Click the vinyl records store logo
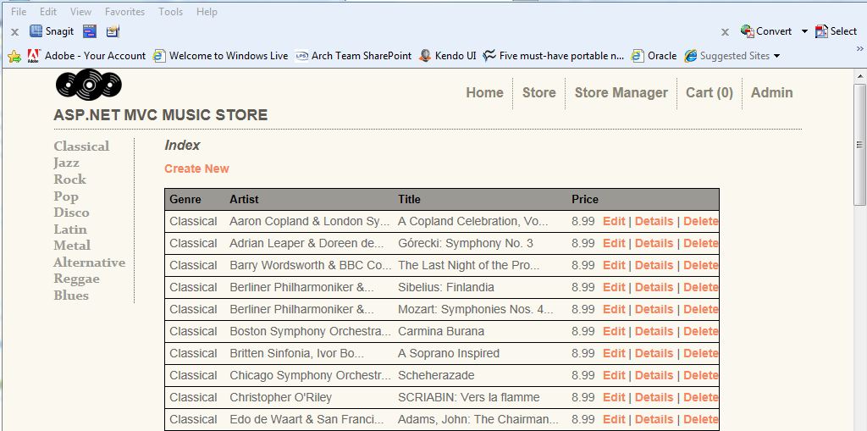867x431 pixels. [88, 85]
